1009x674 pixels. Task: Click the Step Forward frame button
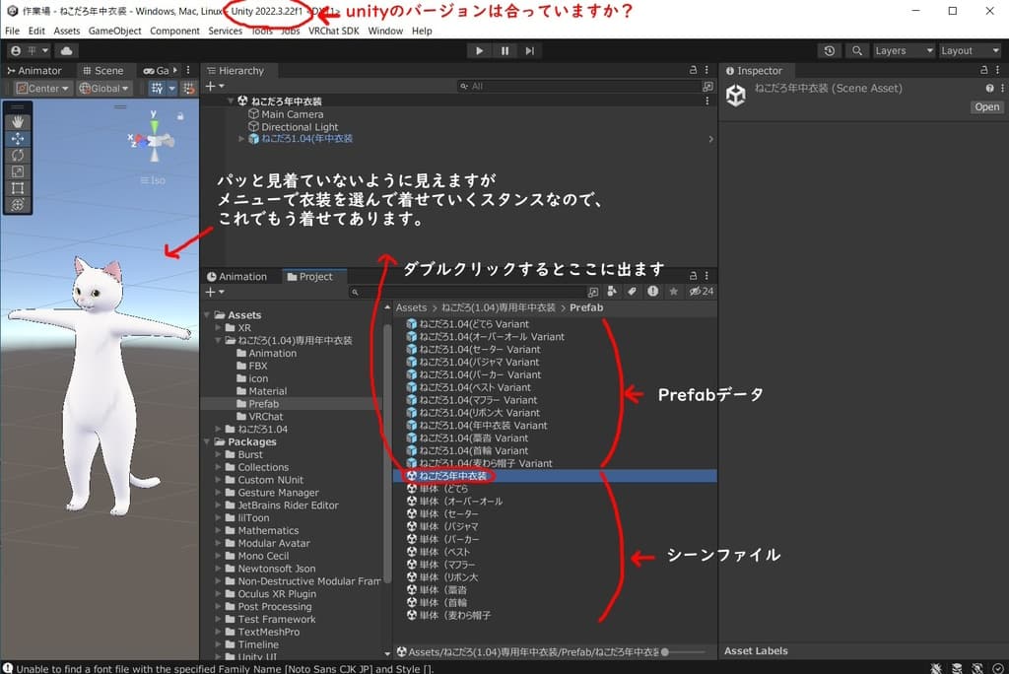tap(529, 50)
